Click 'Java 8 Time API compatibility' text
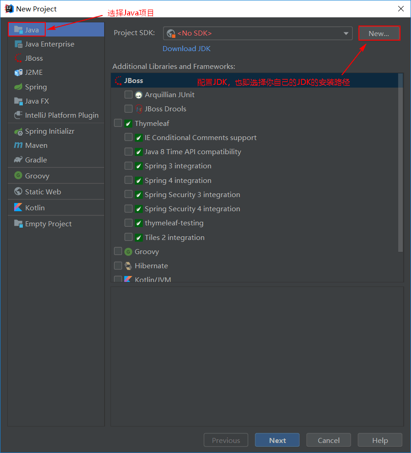The height and width of the screenshot is (453, 411). point(193,151)
